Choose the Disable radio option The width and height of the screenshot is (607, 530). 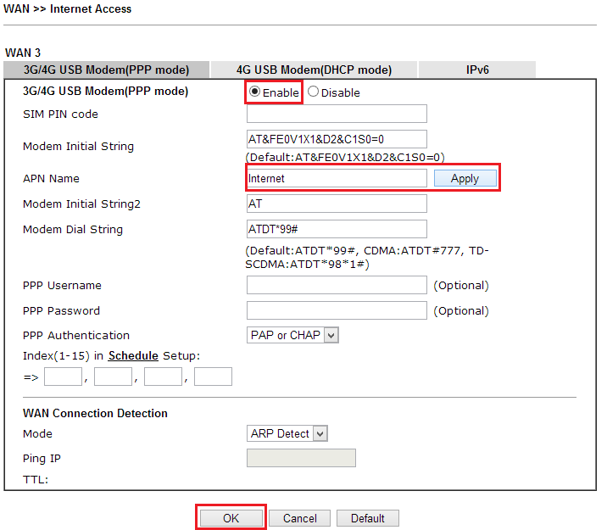tap(314, 92)
